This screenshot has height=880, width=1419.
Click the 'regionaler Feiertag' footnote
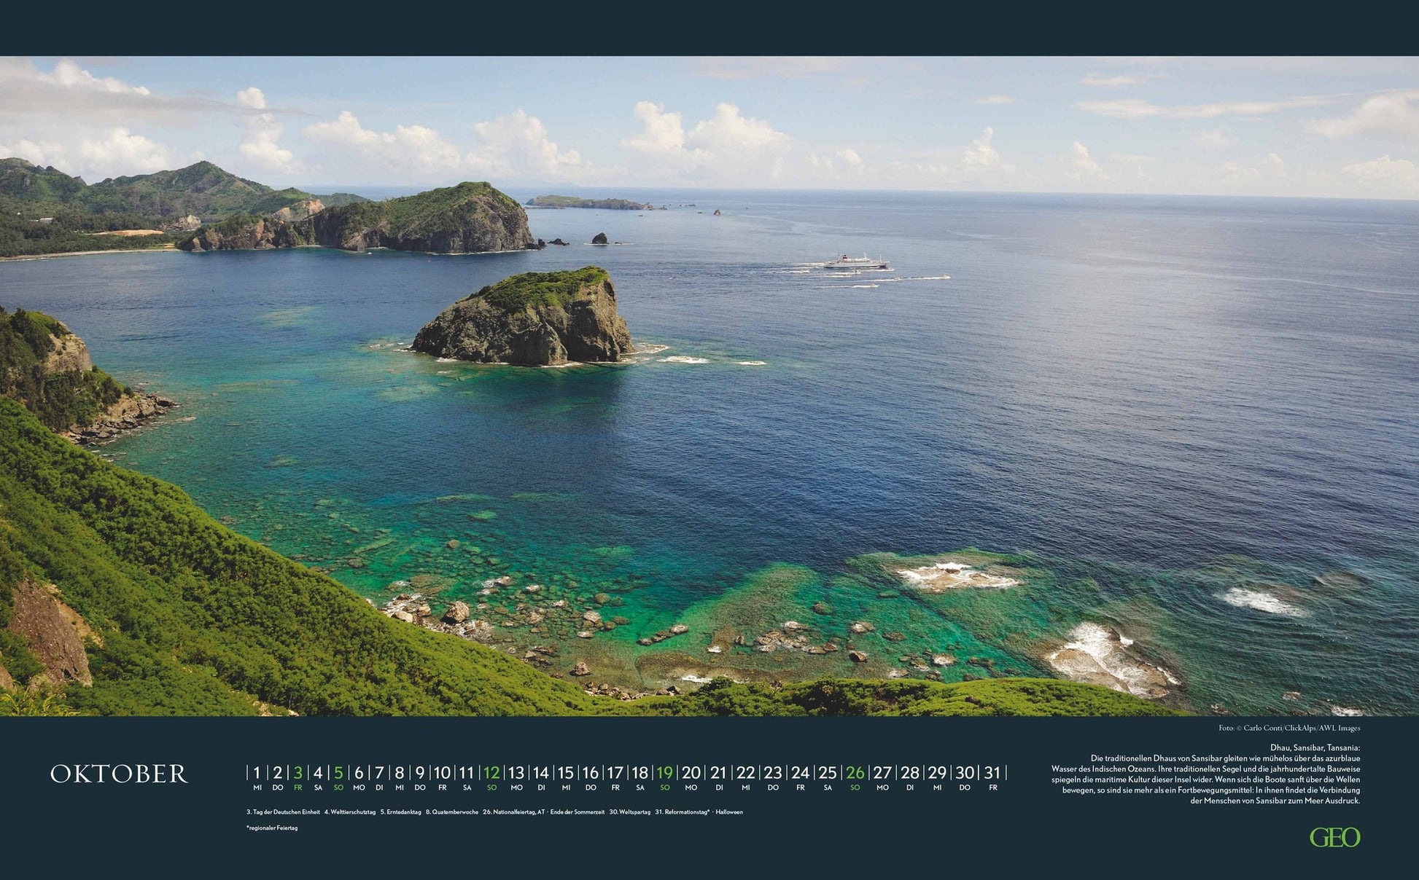tap(272, 828)
